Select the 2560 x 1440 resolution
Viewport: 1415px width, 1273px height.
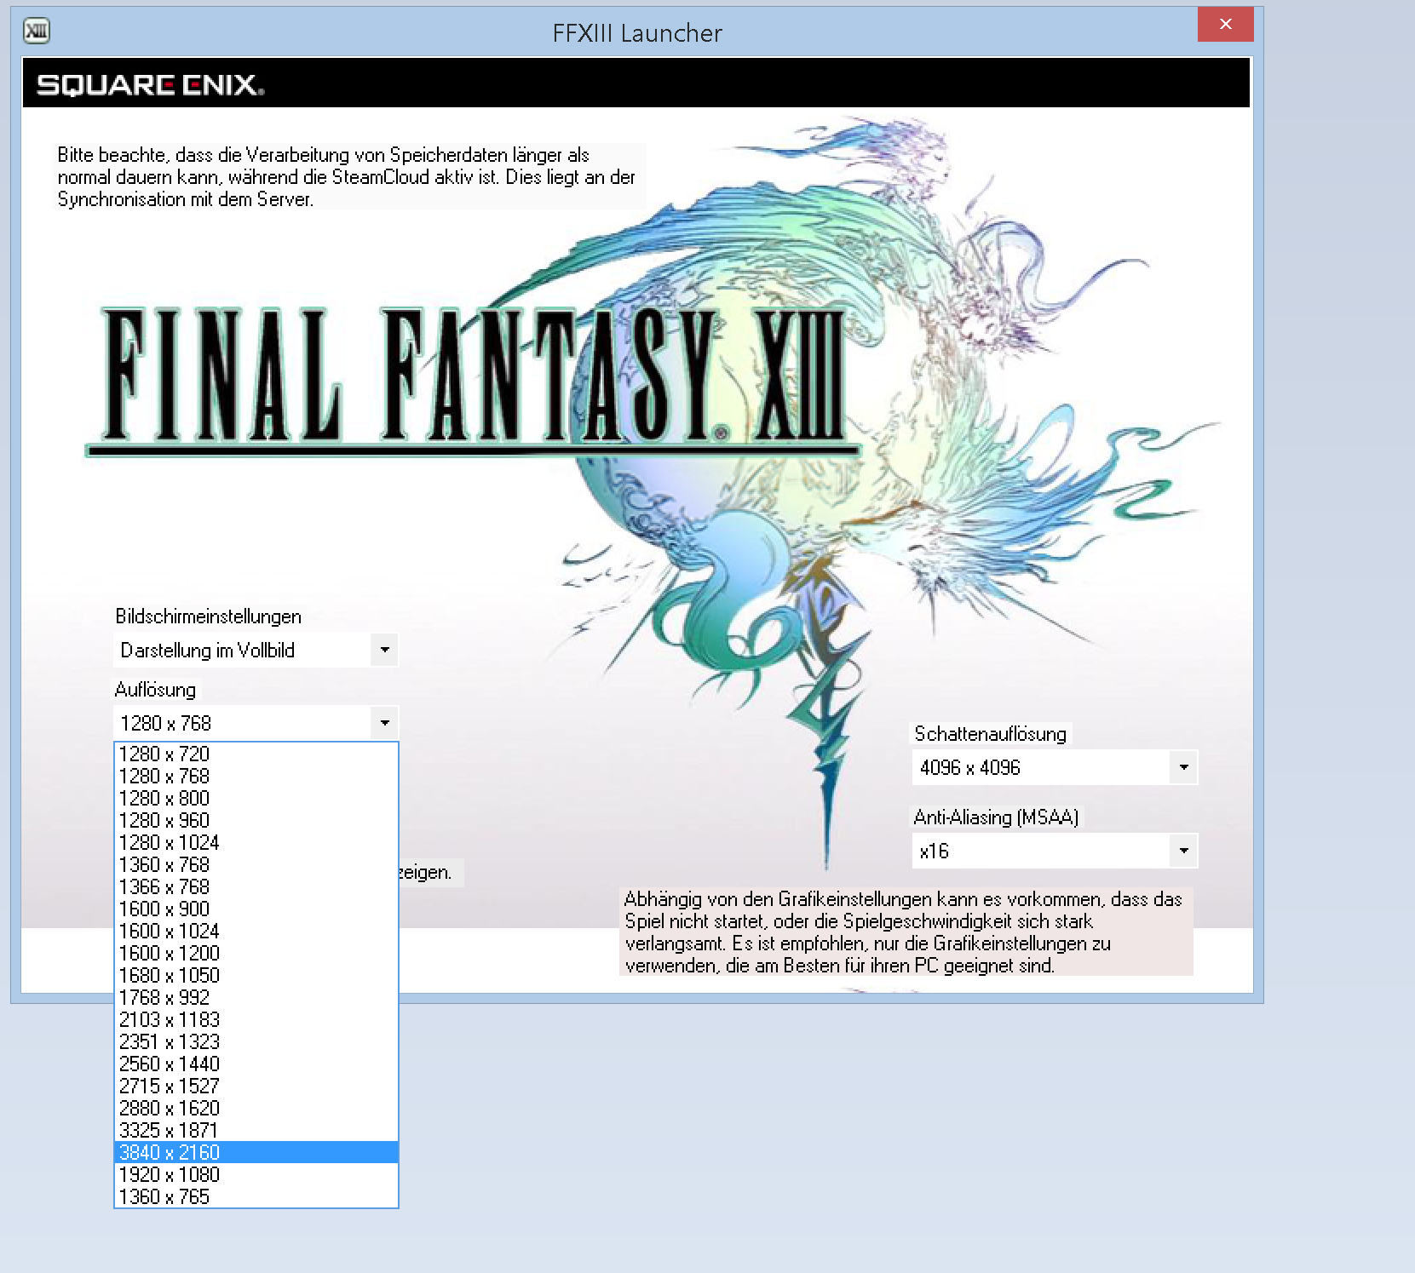(256, 1064)
